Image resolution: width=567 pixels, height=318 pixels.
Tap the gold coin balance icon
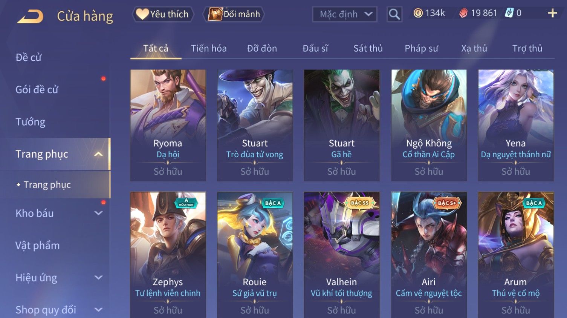click(418, 13)
